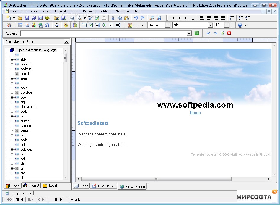Create a new document with New icon
Image resolution: width=280 pixels, height=205 pixels.
tap(9, 18)
